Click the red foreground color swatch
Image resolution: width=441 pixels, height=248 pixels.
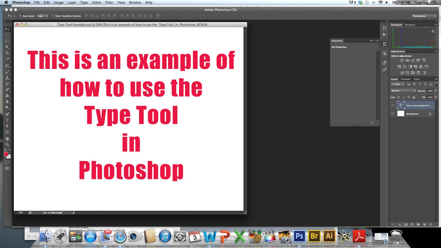(x=6, y=154)
